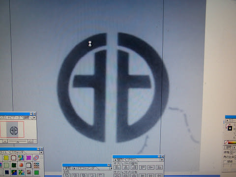Toggle the dashed line checkbox in Stroke panel

pos(226,161)
